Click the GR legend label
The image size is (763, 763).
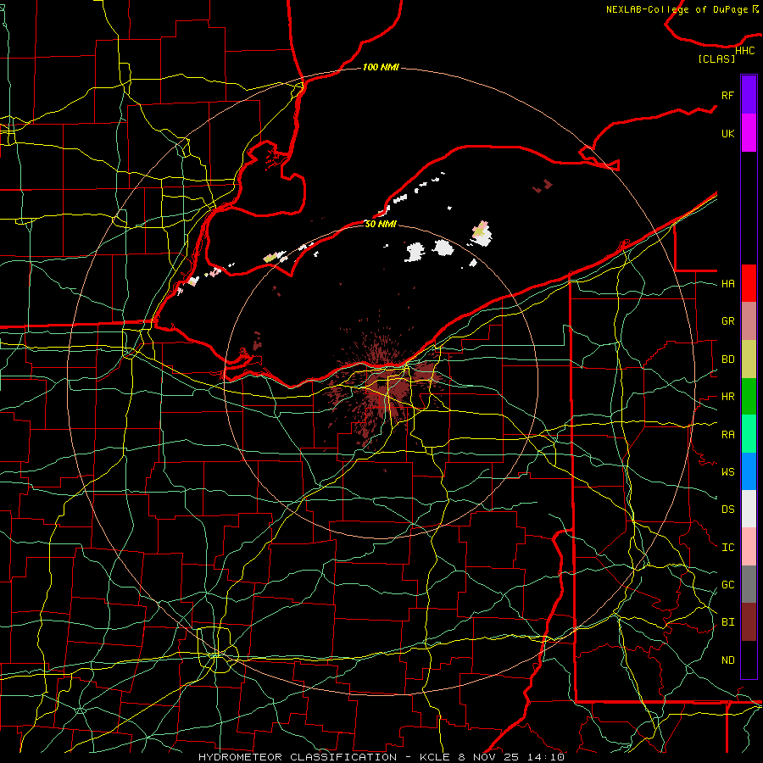[x=727, y=321]
